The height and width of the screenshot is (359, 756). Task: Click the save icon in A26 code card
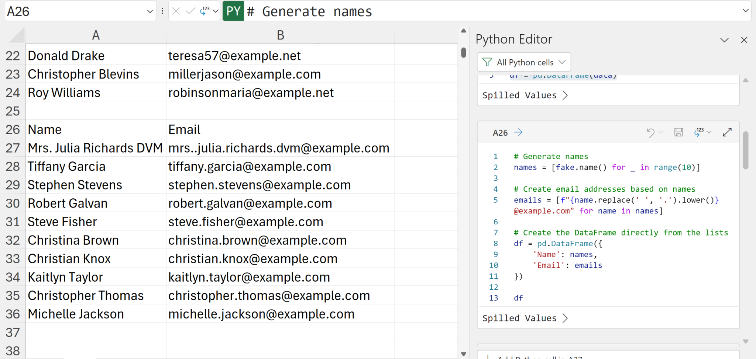click(x=678, y=132)
